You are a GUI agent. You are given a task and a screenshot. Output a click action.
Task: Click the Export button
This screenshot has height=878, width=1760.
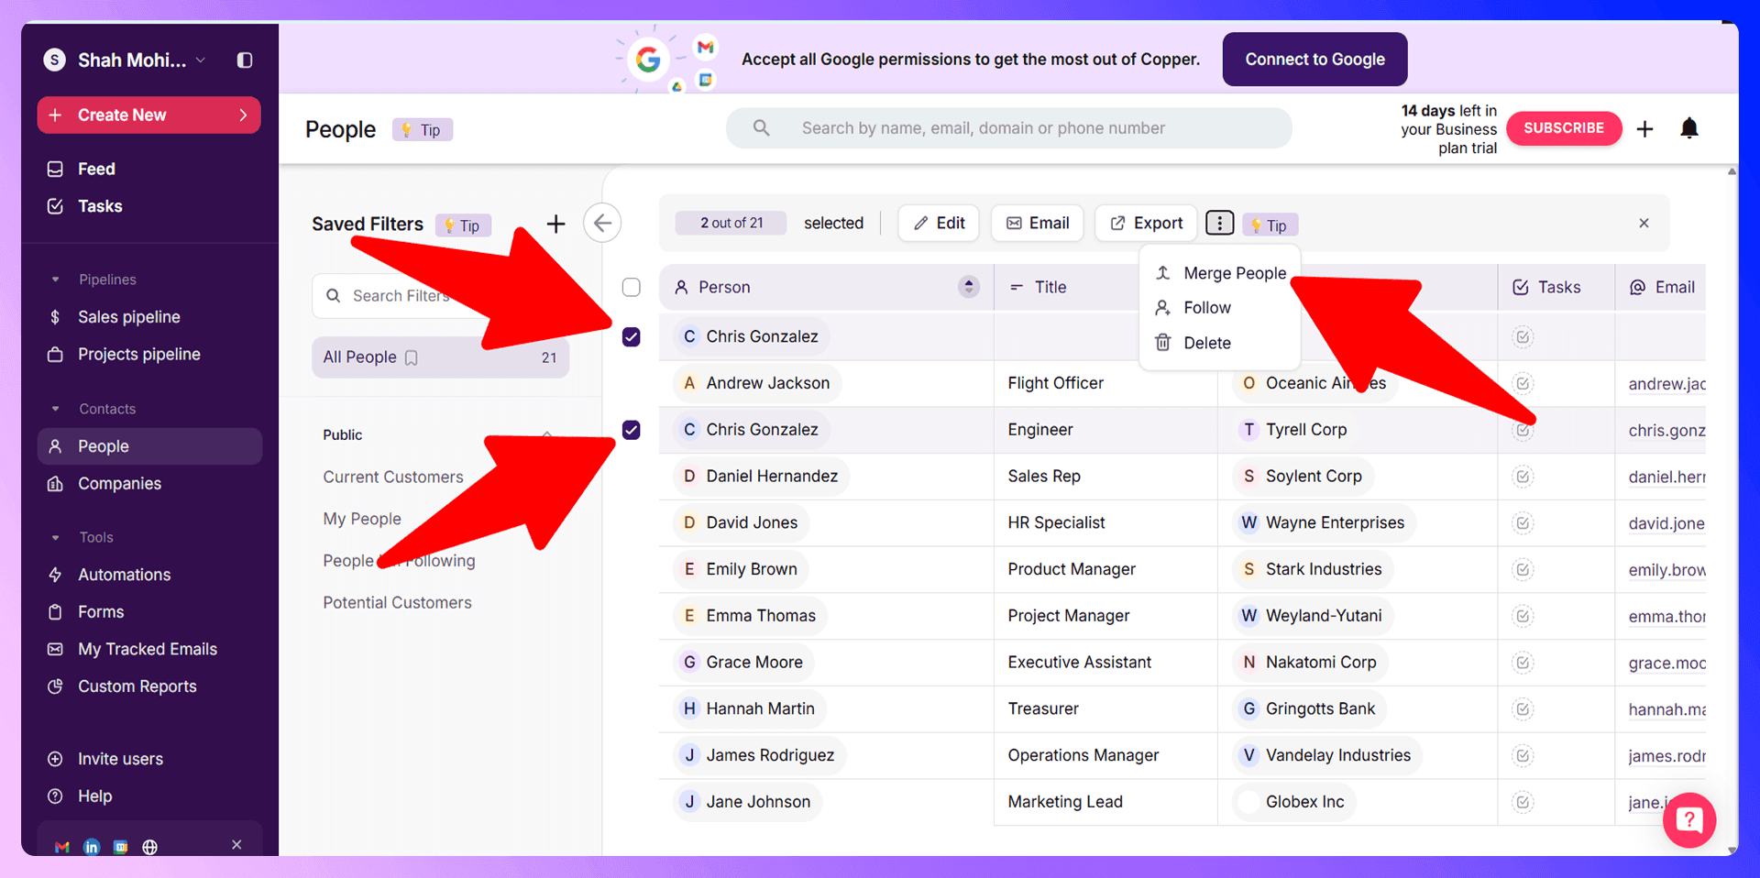1146,223
